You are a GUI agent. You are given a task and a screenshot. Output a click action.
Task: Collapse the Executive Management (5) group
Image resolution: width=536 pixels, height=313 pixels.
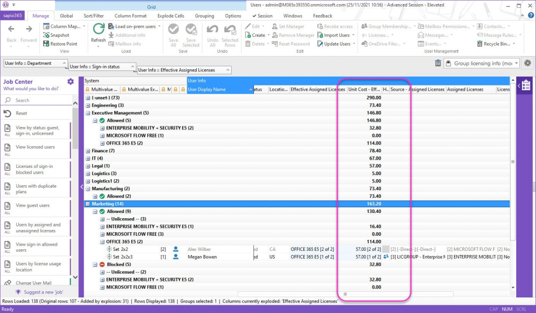click(88, 113)
